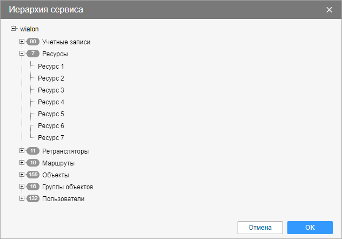Expand the Ретрансляторы branch

pos(22,151)
